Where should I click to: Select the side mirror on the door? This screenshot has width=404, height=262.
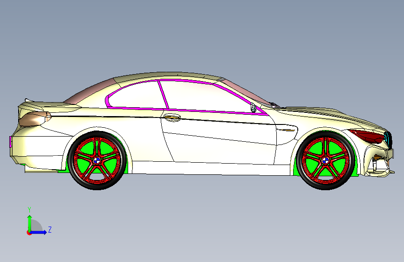pos(253,107)
